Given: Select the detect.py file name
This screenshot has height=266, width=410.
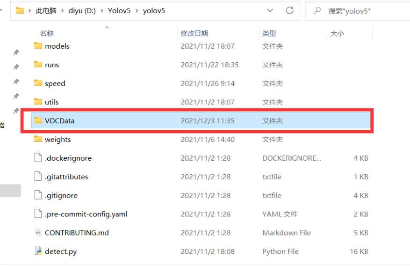Looking at the screenshot, I should [x=61, y=251].
